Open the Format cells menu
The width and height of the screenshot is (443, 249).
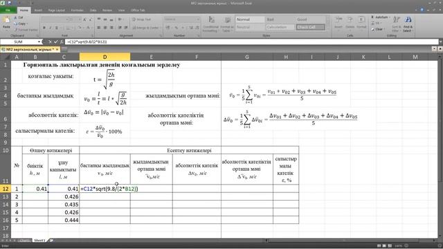pyautogui.click(x=361, y=23)
